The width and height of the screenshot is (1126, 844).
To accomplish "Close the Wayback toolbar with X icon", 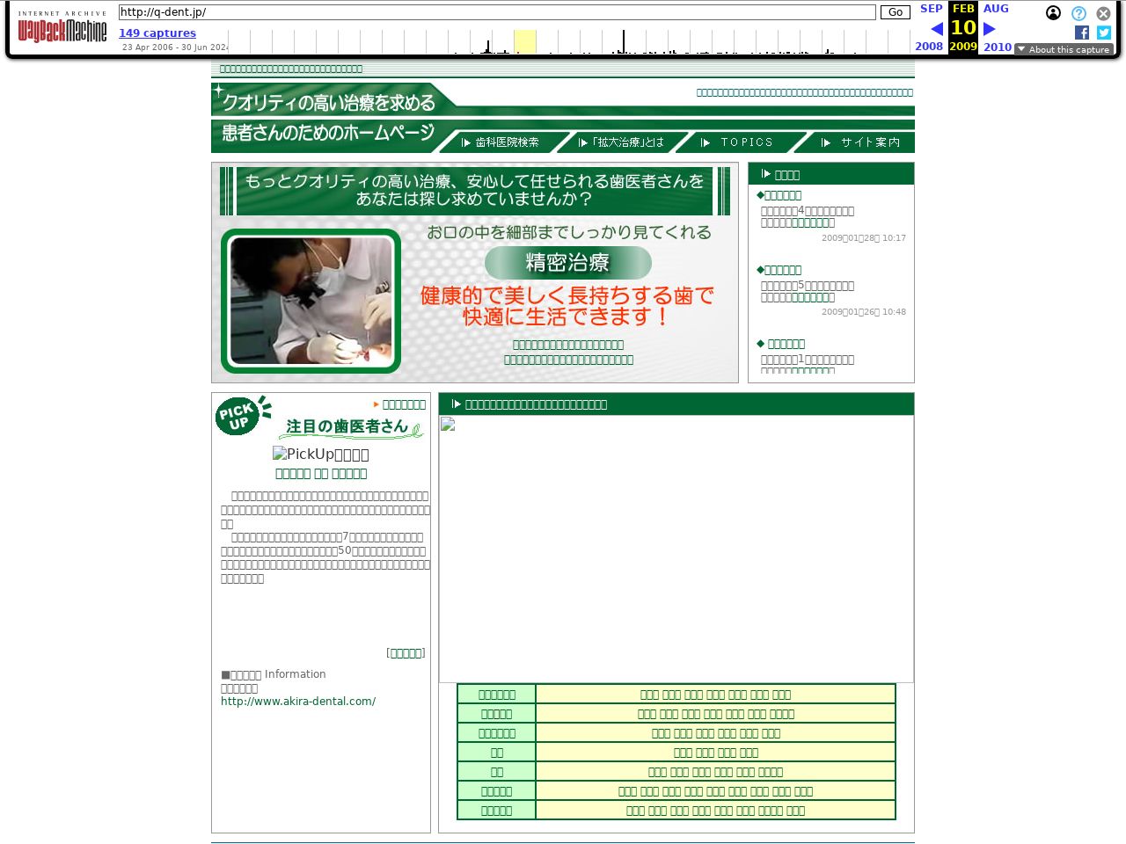I will tap(1103, 13).
